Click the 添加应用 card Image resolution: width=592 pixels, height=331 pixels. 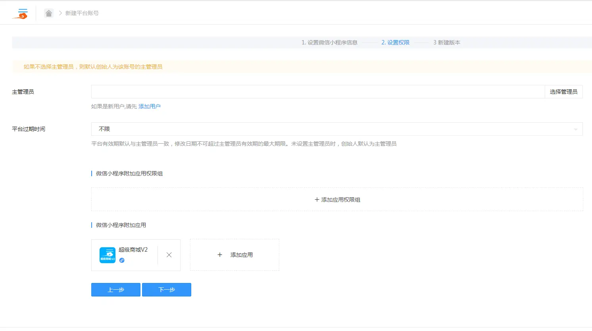tap(234, 255)
